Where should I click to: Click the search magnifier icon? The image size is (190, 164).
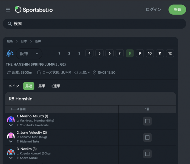click(10, 24)
